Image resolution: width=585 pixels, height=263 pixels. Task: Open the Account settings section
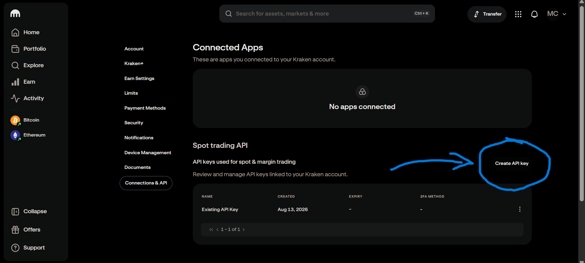134,49
